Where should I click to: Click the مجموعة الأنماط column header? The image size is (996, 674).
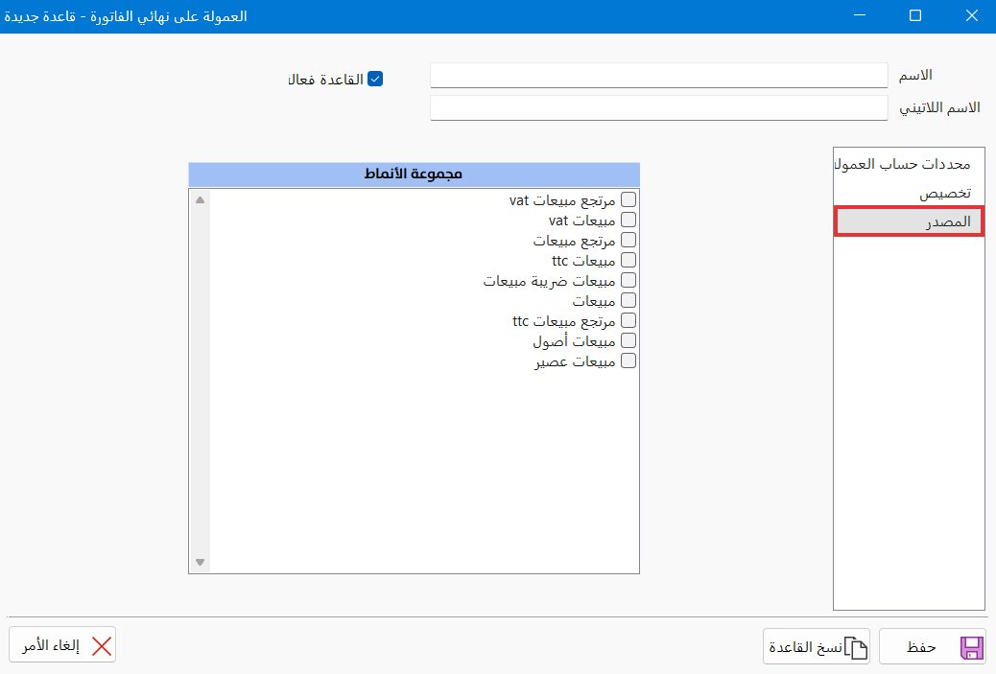click(x=415, y=174)
